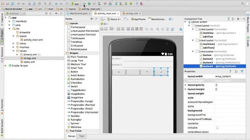This screenshot has height=140, width=250.
Task: Select editText2 in Component Tree
Action: [x=209, y=47]
